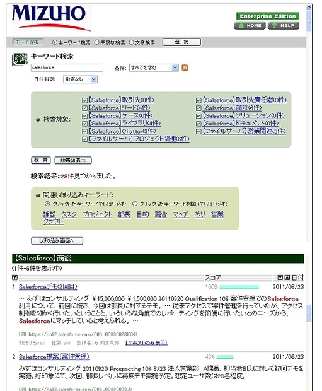322x391 pixels.
Task: Select 高度な検索 radio button
Action: pos(96,42)
